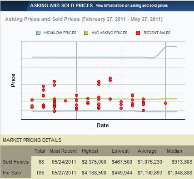Click average sold price $1,076,239
Screen dimensions: 194x179
(150, 162)
